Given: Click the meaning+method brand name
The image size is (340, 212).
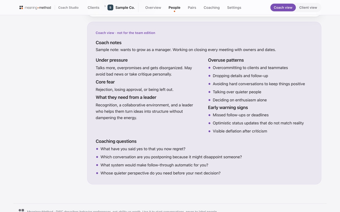Looking at the screenshot, I should [x=38, y=7].
